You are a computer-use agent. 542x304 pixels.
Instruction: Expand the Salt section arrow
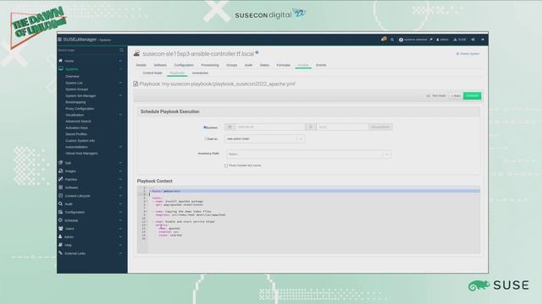click(120, 163)
